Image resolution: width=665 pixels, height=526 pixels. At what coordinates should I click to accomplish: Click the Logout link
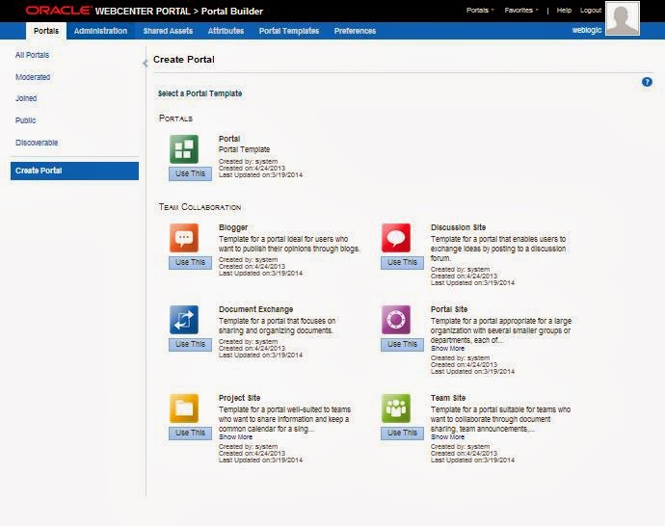click(591, 11)
